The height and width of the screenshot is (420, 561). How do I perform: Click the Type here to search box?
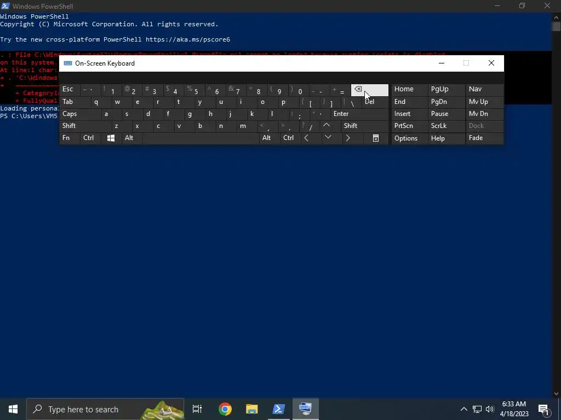(x=105, y=409)
